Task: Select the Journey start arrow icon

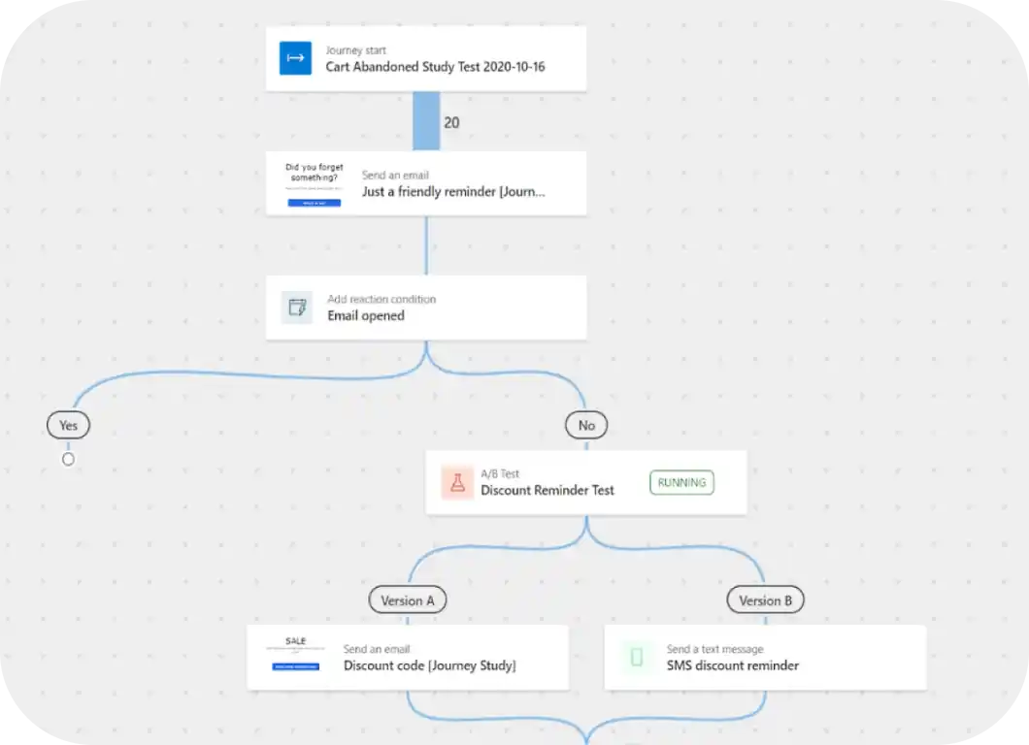Action: (x=294, y=58)
